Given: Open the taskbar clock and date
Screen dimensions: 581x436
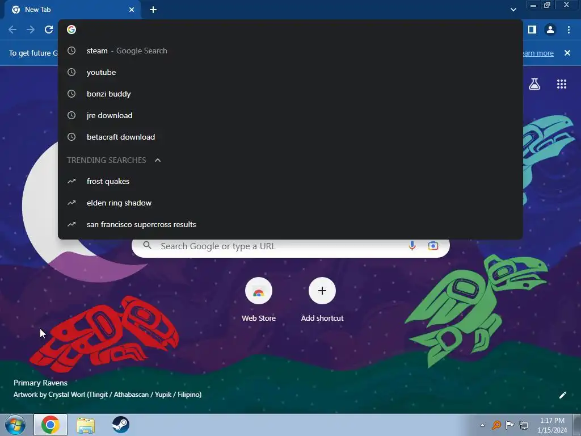Looking at the screenshot, I should [x=552, y=425].
